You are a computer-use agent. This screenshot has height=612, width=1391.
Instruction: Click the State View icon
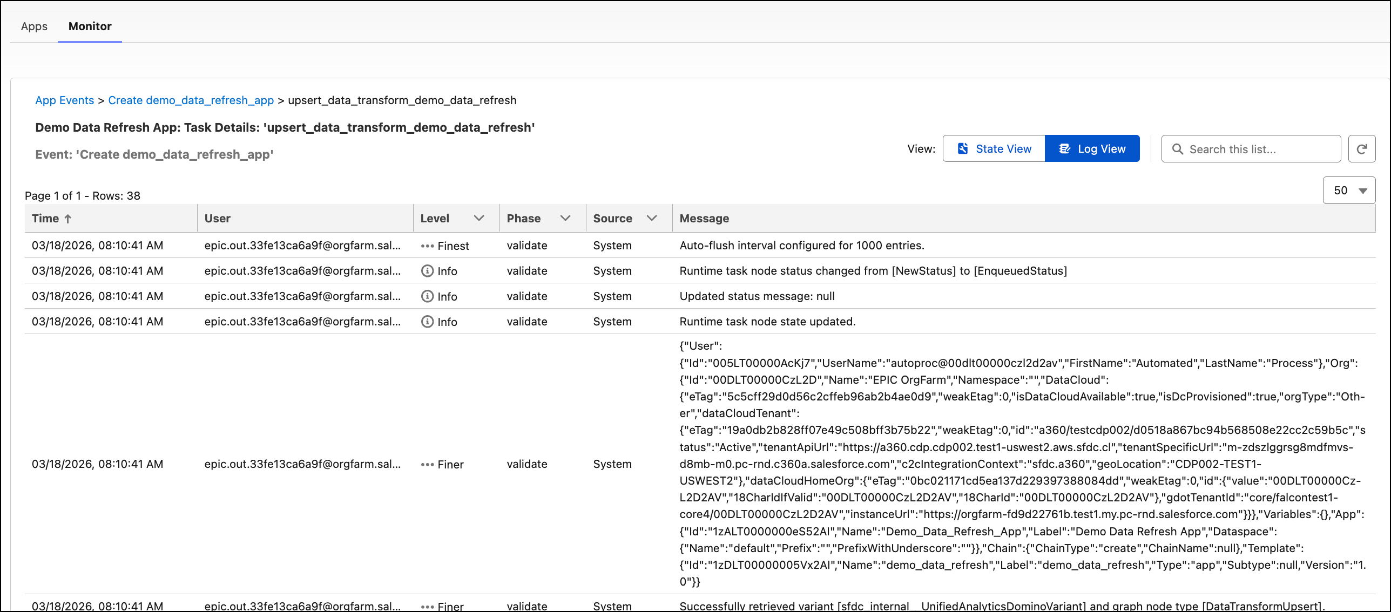pos(962,148)
